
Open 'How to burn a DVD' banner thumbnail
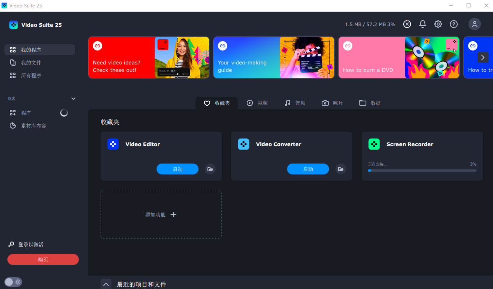[x=432, y=57]
